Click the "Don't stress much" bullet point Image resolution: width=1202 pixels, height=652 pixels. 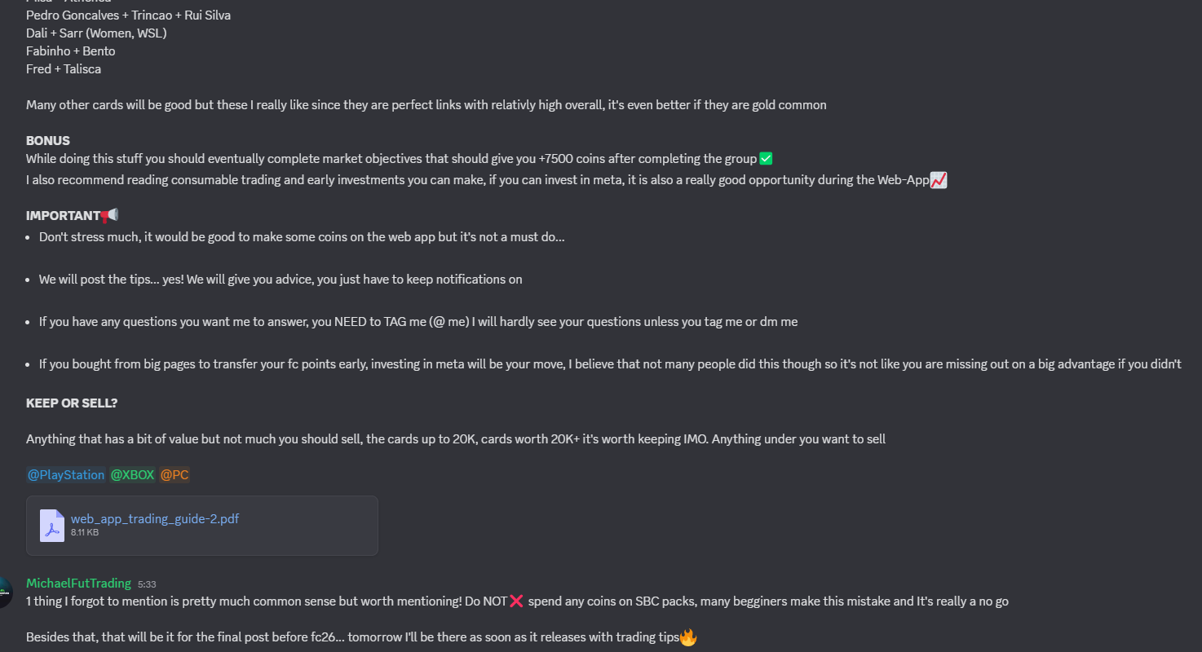point(302,236)
